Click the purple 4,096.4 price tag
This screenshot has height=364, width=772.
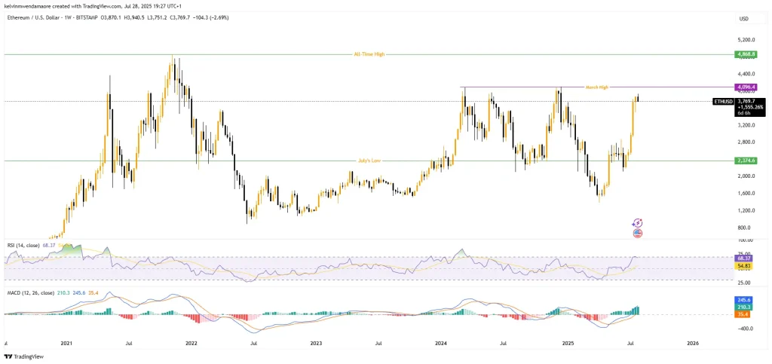(x=746, y=87)
